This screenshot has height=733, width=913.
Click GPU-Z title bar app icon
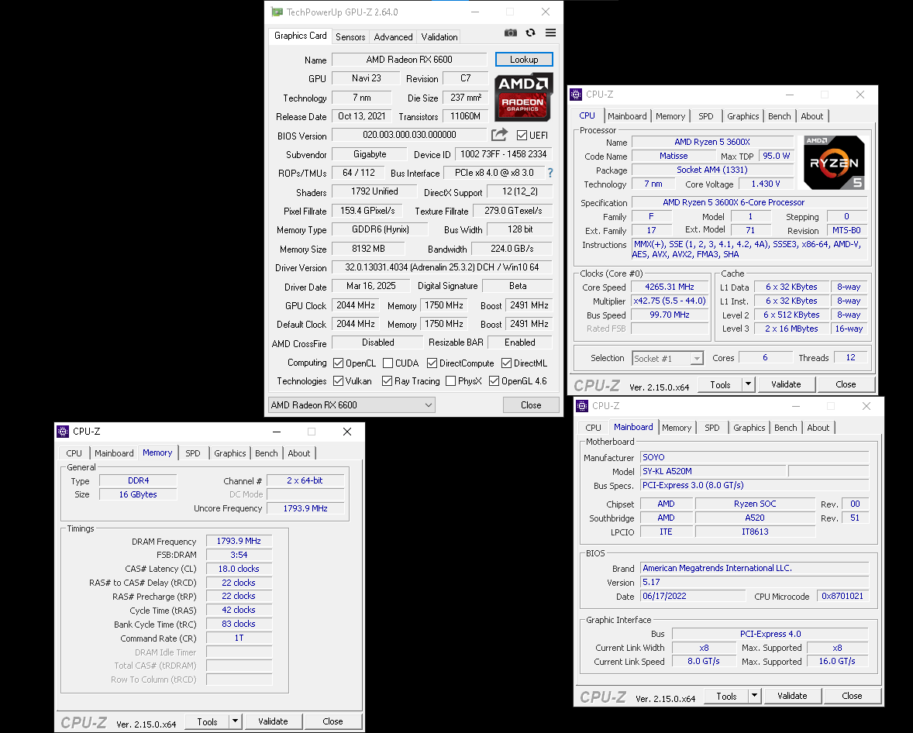pos(277,12)
